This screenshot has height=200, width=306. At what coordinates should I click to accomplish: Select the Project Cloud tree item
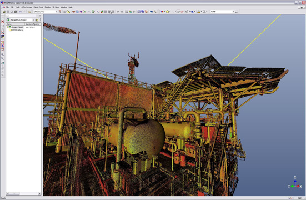(x=17, y=27)
